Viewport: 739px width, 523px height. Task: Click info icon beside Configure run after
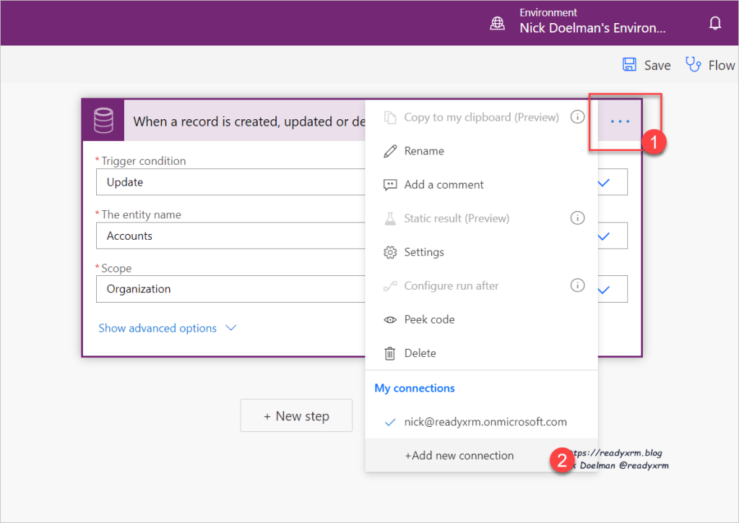tap(577, 285)
